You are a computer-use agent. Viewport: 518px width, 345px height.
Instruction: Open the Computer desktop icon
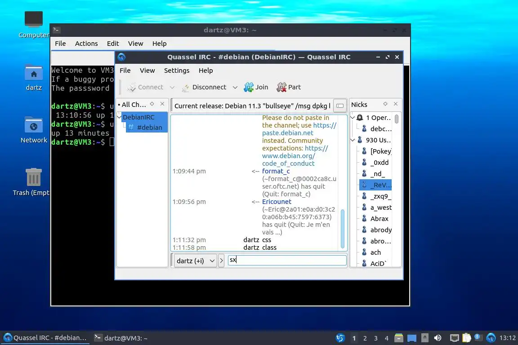[34, 25]
